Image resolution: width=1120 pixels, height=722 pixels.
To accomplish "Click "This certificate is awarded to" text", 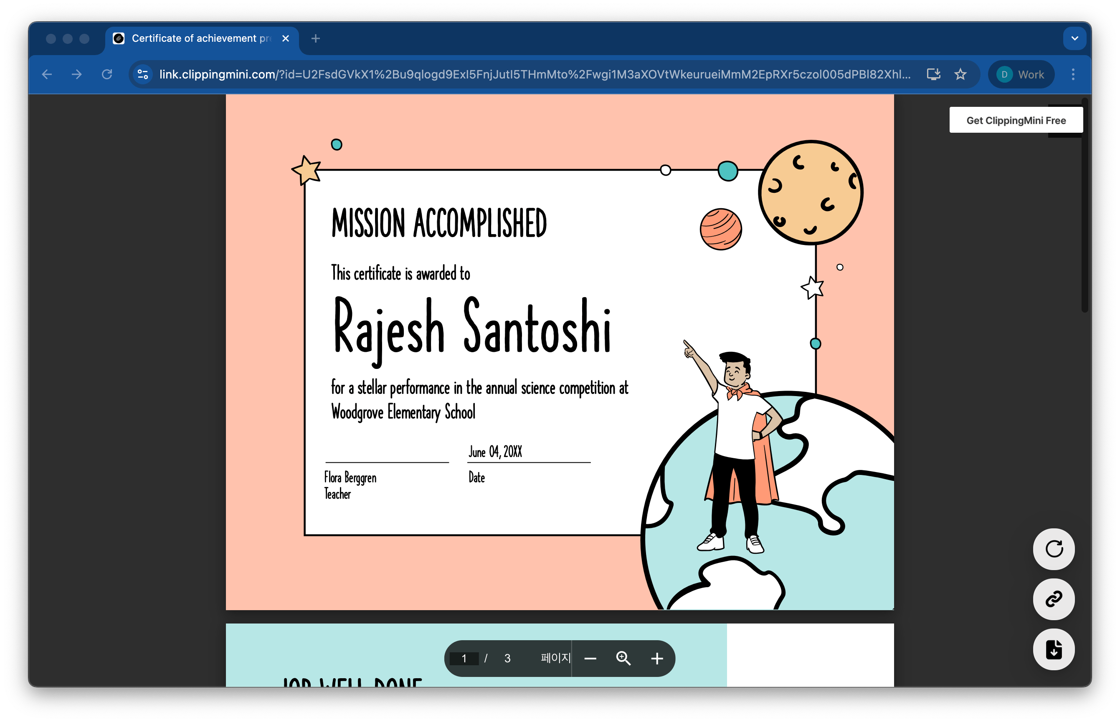I will pos(400,273).
